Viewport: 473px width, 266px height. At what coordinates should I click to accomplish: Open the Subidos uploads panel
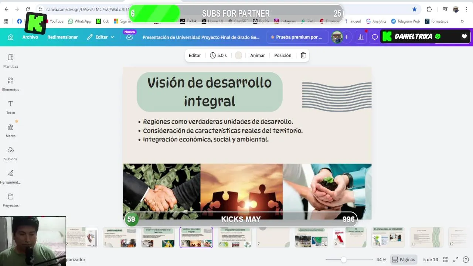click(x=10, y=154)
